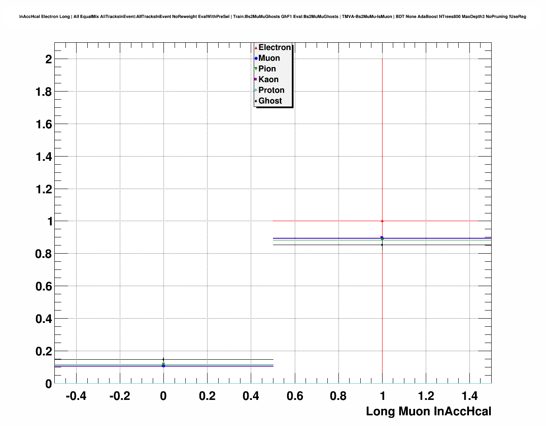
Task: Click x-axis label 0.8
Action: [338, 396]
